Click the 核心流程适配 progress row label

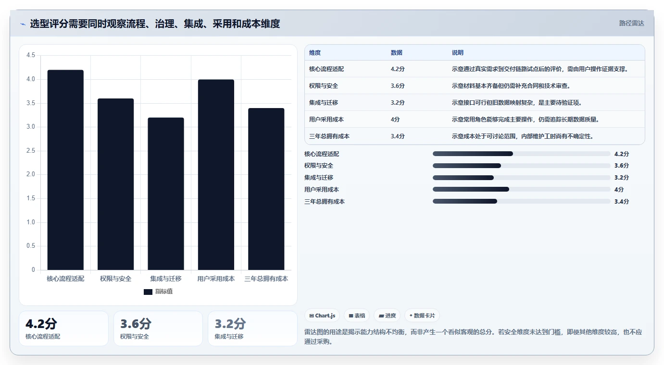click(x=322, y=154)
